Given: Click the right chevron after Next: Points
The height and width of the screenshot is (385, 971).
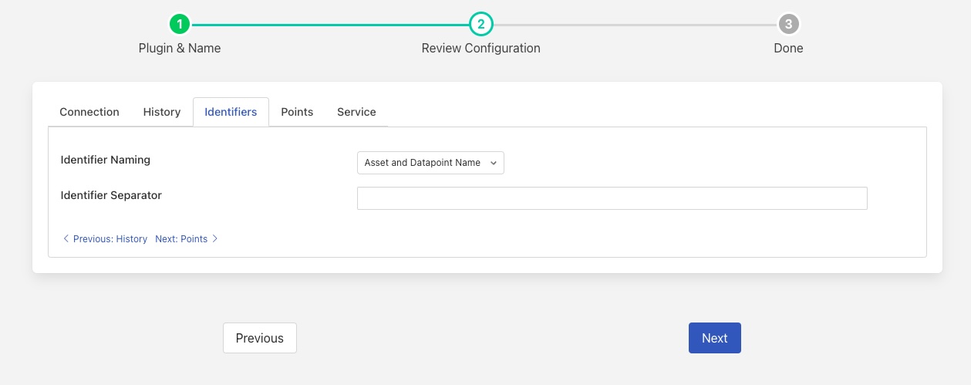Looking at the screenshot, I should (215, 239).
